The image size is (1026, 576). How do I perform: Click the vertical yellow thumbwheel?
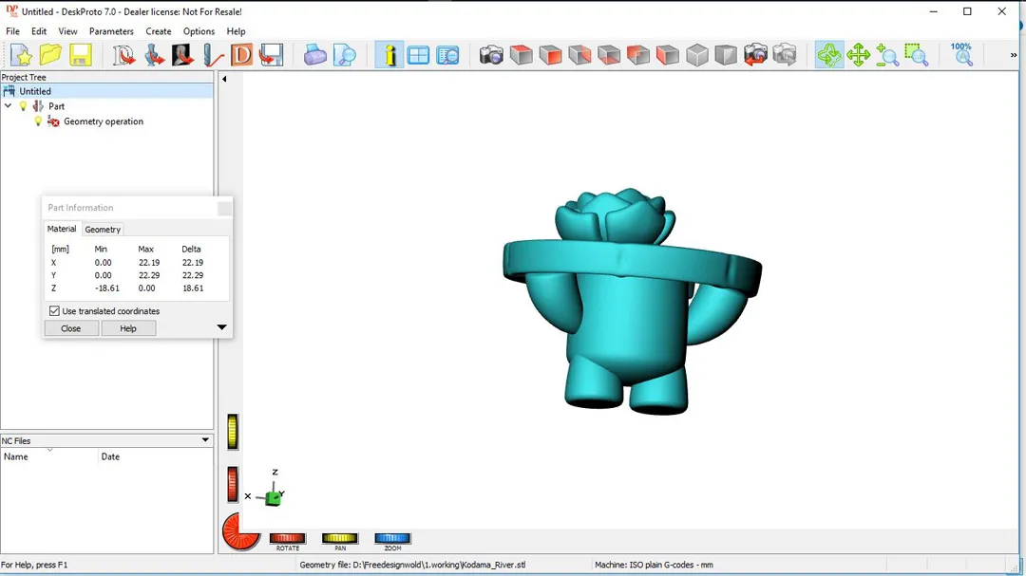click(x=233, y=432)
